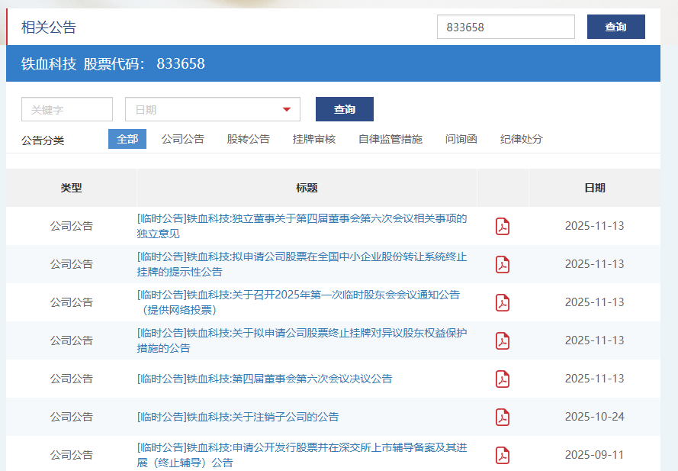The image size is (678, 471).
Task: Click PDF icon for 注销子公司 announcement
Action: [503, 418]
